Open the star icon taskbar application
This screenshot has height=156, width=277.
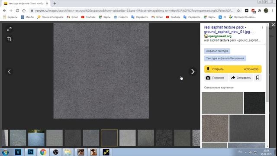[106, 152]
